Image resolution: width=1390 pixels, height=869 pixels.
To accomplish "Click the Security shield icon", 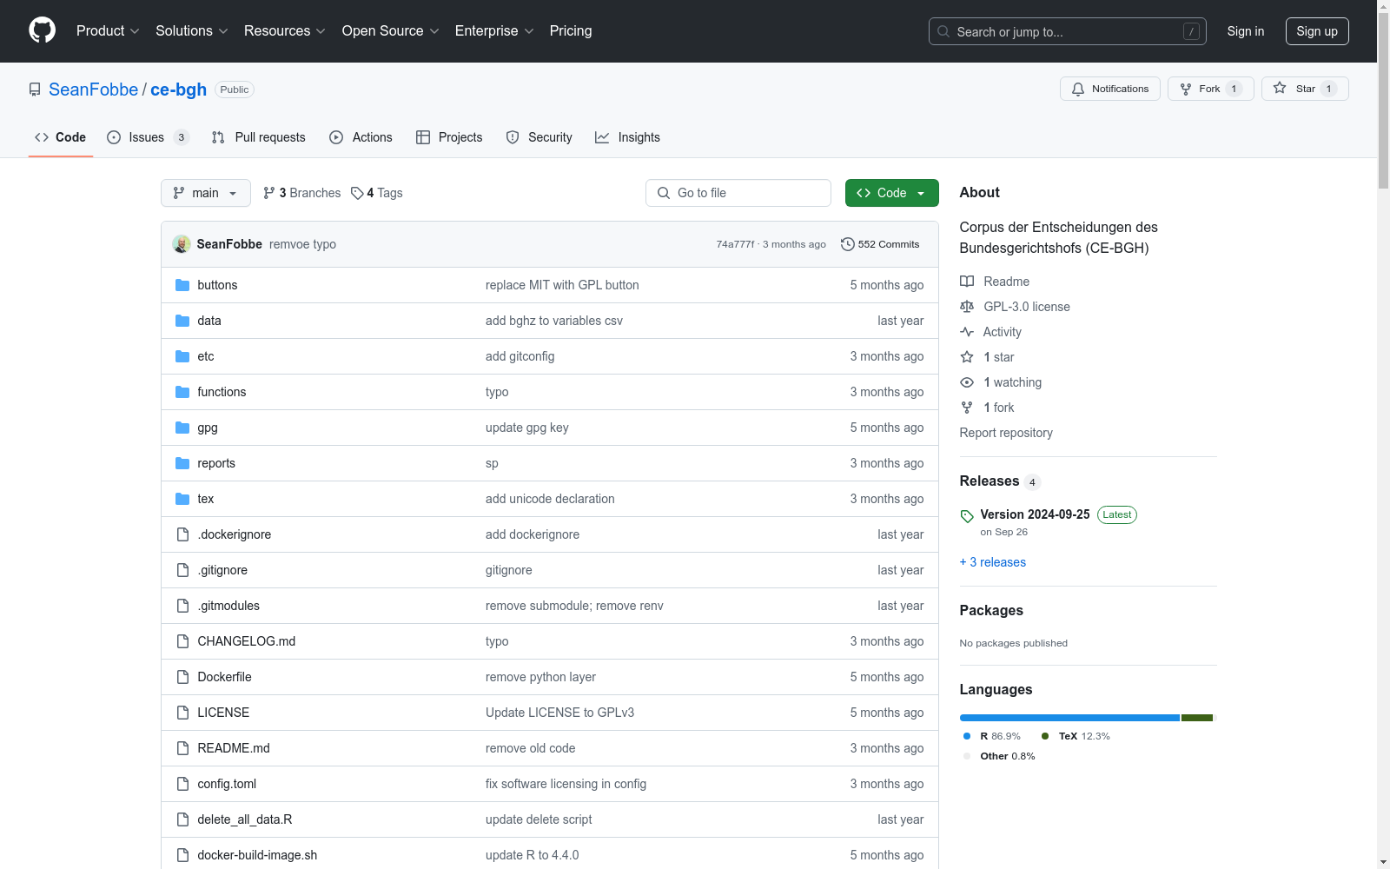I will point(513,137).
